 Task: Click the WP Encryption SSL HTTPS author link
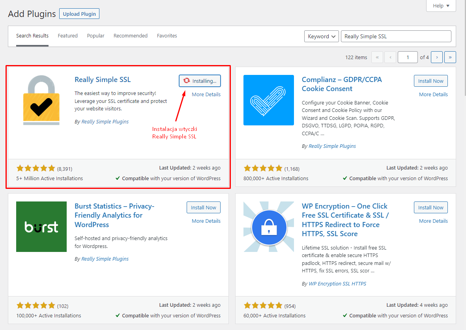(x=337, y=283)
